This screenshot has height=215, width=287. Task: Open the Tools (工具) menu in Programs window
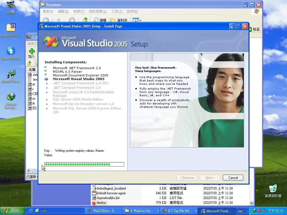(117, 11)
